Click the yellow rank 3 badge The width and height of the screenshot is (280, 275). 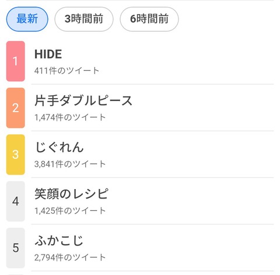(16, 155)
